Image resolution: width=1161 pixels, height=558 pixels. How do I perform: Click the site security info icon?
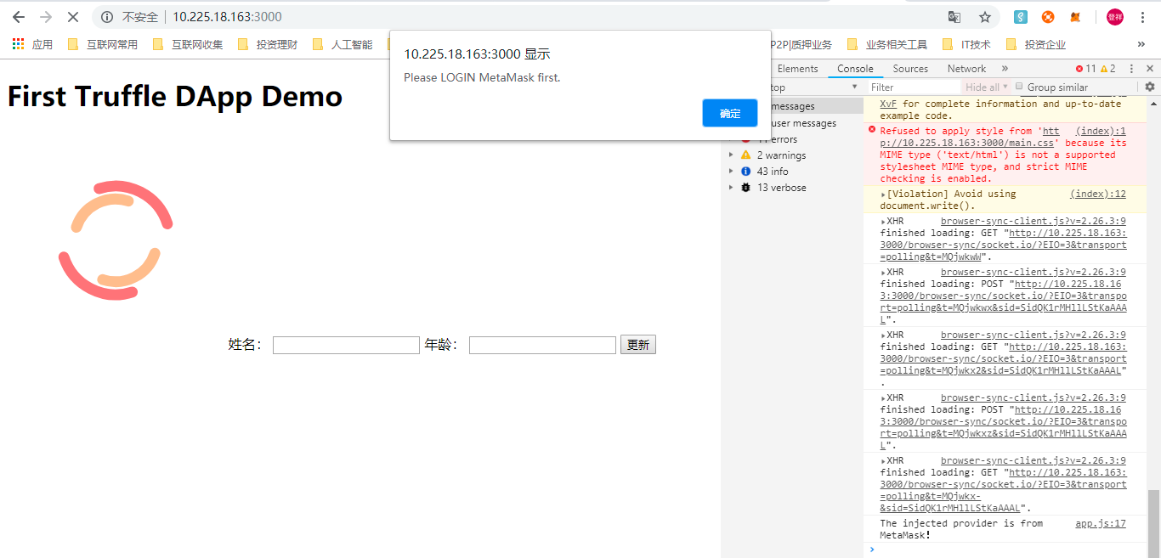[107, 17]
